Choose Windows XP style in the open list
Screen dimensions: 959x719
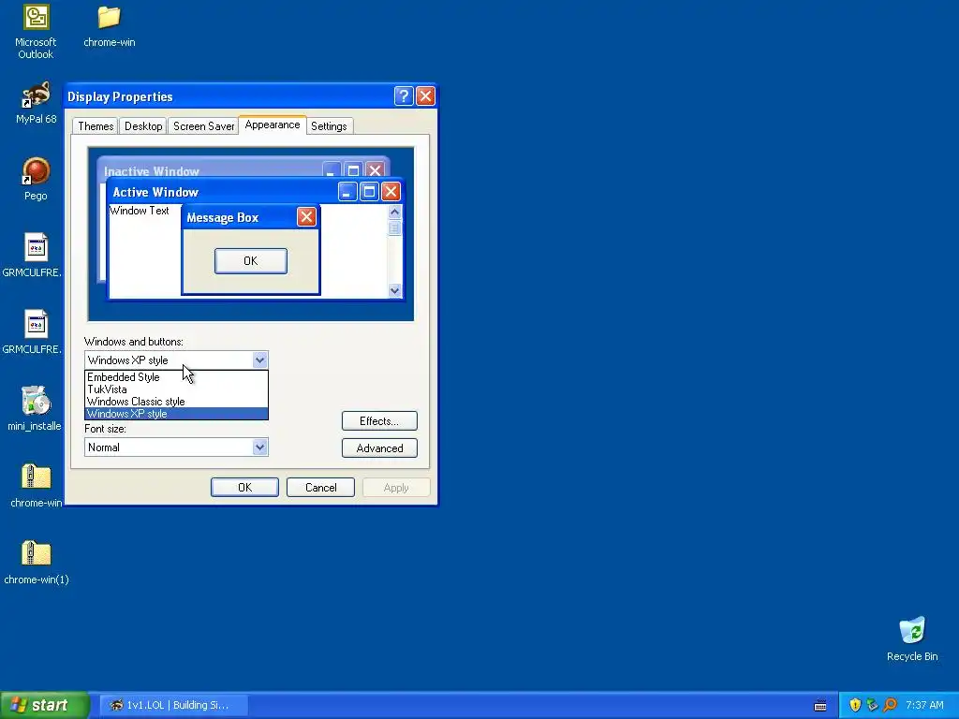click(x=176, y=414)
